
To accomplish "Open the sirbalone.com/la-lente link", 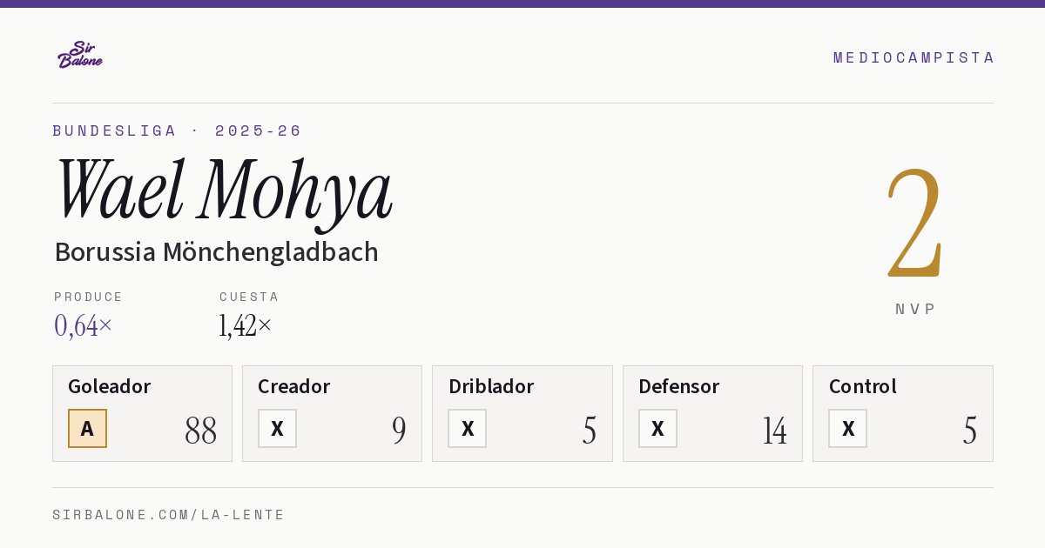I will coord(169,515).
